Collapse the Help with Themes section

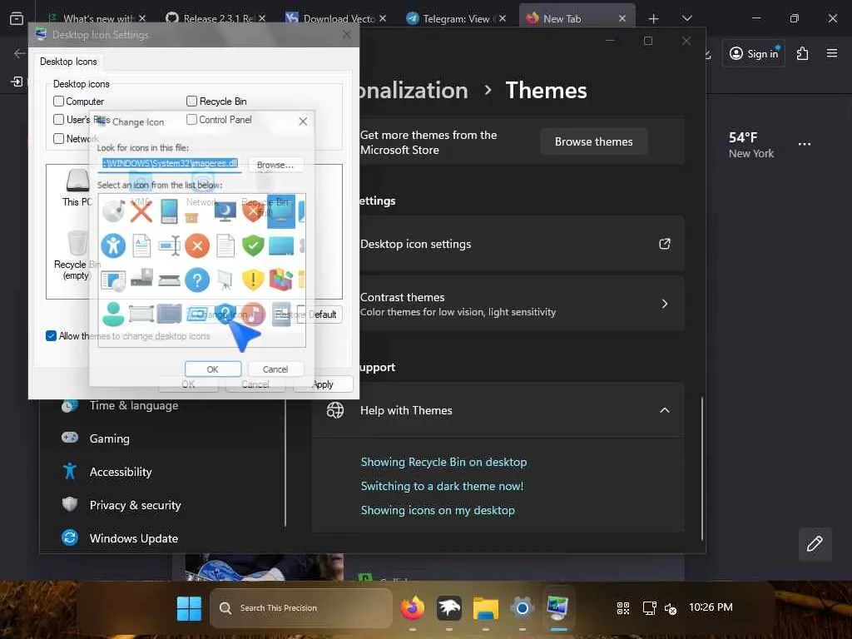click(x=664, y=410)
